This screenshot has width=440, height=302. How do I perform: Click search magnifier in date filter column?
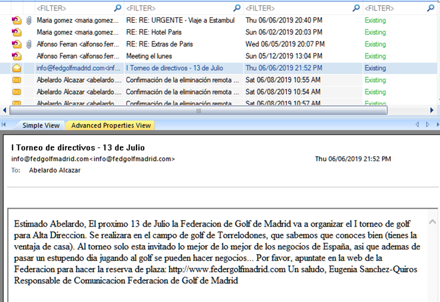pyautogui.click(x=356, y=8)
